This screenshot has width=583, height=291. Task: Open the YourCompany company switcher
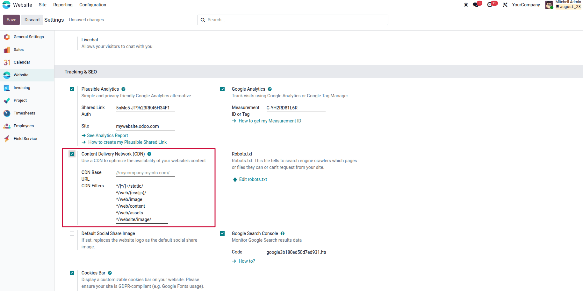[x=526, y=5]
